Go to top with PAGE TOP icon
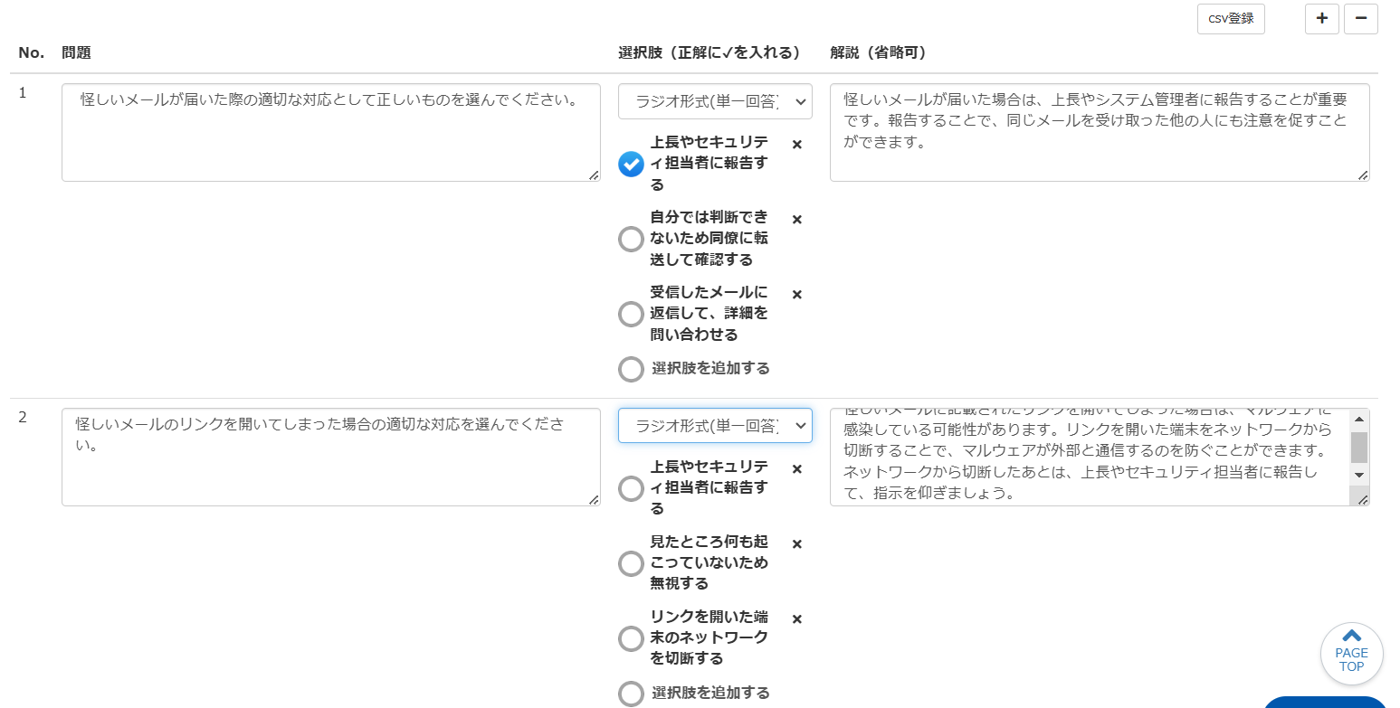Viewport: 1400px width, 708px height. (x=1351, y=653)
